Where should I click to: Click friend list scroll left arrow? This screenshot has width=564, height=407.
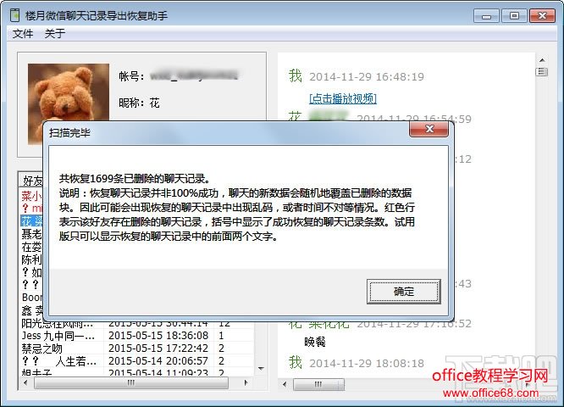[25, 382]
